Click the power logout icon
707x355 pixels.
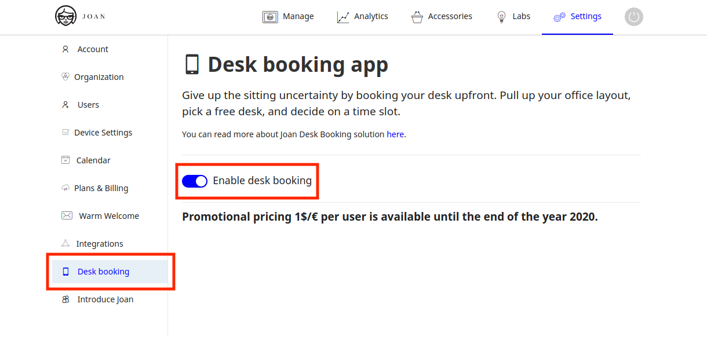pyautogui.click(x=634, y=17)
